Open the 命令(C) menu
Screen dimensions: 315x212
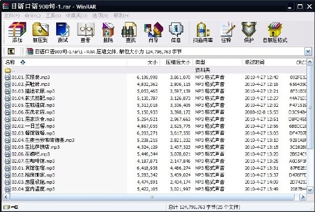(x=33, y=15)
